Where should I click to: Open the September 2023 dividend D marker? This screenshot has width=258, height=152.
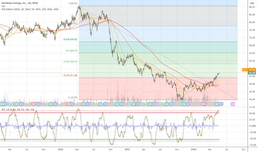pyautogui.click(x=171, y=104)
